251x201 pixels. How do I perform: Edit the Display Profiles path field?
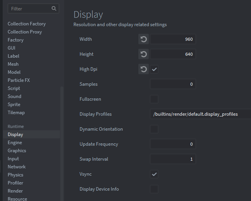[200, 114]
